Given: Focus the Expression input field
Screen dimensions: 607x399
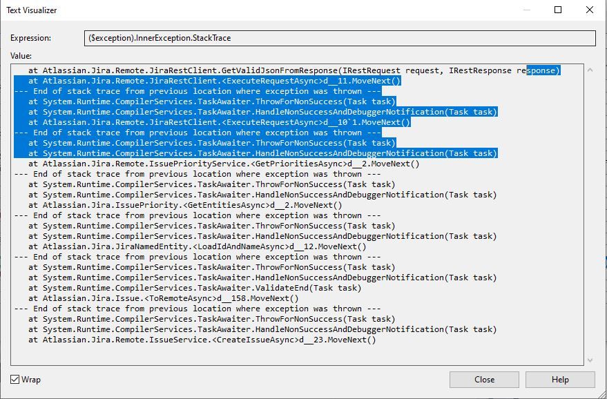Looking at the screenshot, I should [x=340, y=38].
